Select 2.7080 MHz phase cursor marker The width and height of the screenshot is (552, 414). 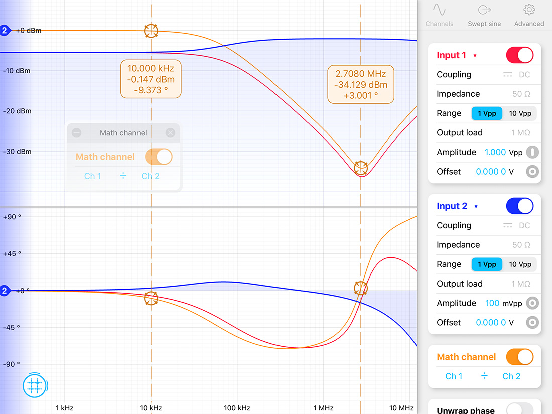pos(361,288)
